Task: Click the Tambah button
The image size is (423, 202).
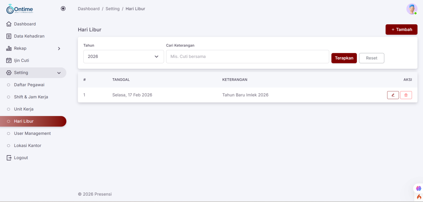Action: 401,30
